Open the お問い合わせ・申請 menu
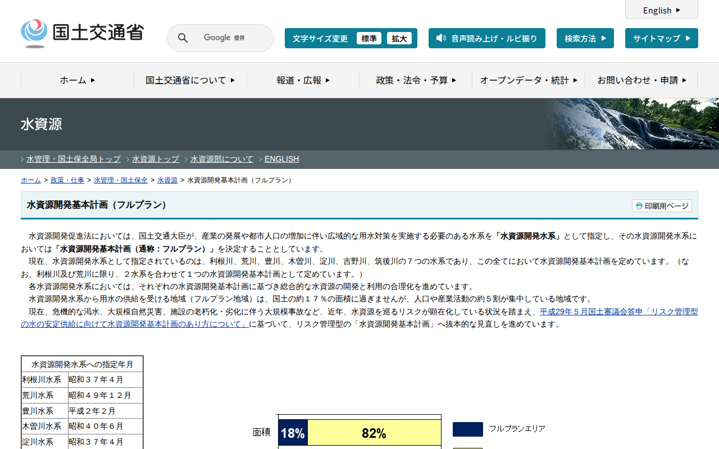Viewport: 719px width, 449px height. [641, 80]
